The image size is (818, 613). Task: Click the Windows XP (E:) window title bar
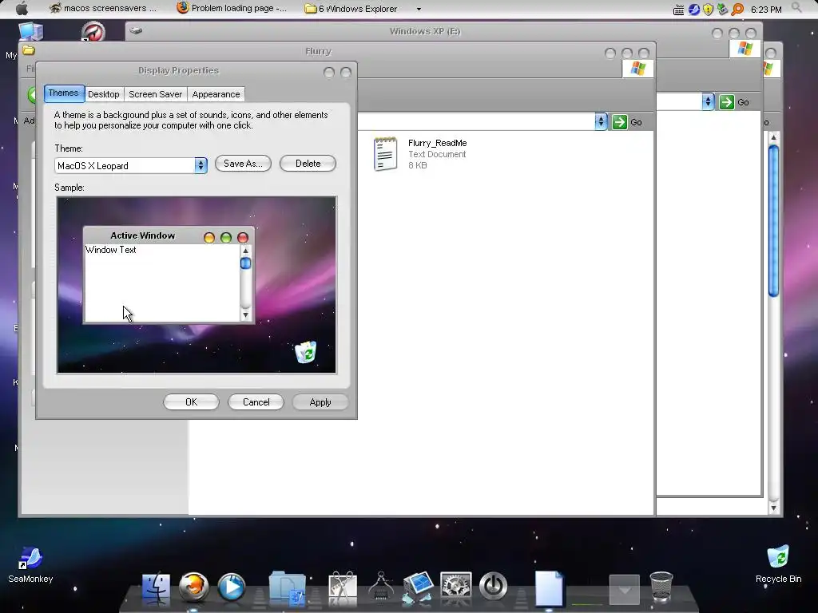pyautogui.click(x=425, y=31)
